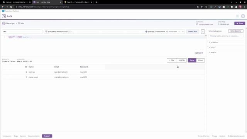
Task: Click the Chrome profile avatar with letter C
Action: (x=240, y=7)
